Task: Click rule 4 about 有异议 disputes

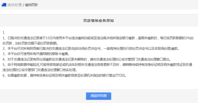Action: pos(87,59)
